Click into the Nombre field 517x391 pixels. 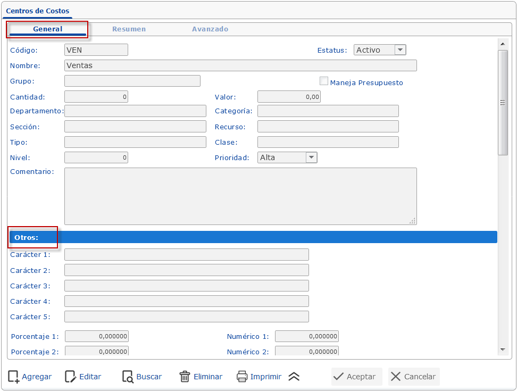(x=240, y=65)
